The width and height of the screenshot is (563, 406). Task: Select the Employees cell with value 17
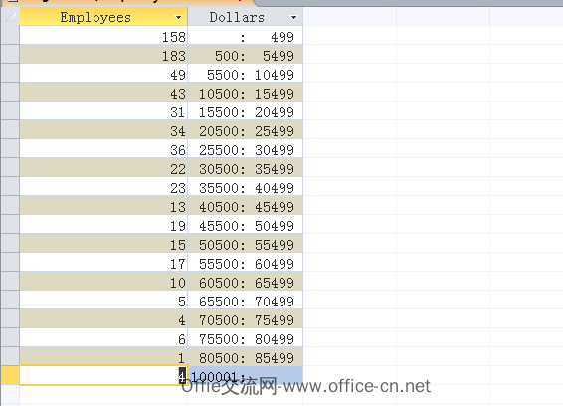103,263
